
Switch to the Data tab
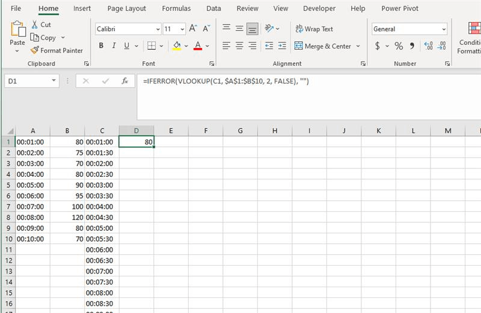213,8
